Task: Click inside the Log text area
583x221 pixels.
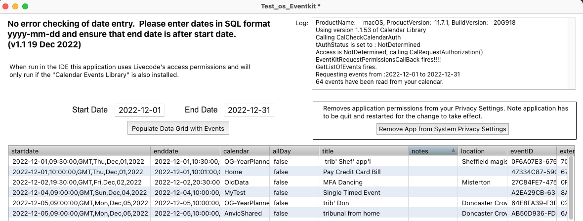Action: click(x=440, y=53)
